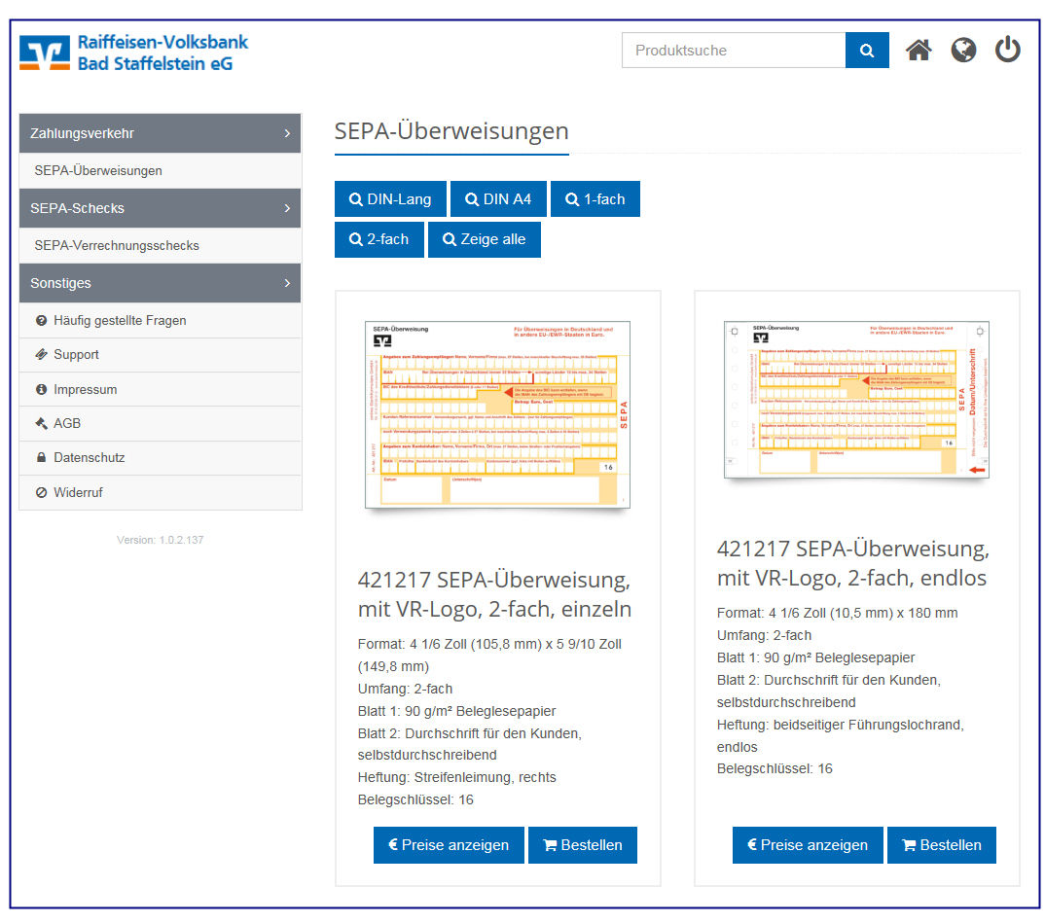Log out using the power icon
This screenshot has height=923, width=1045.
point(1007,50)
